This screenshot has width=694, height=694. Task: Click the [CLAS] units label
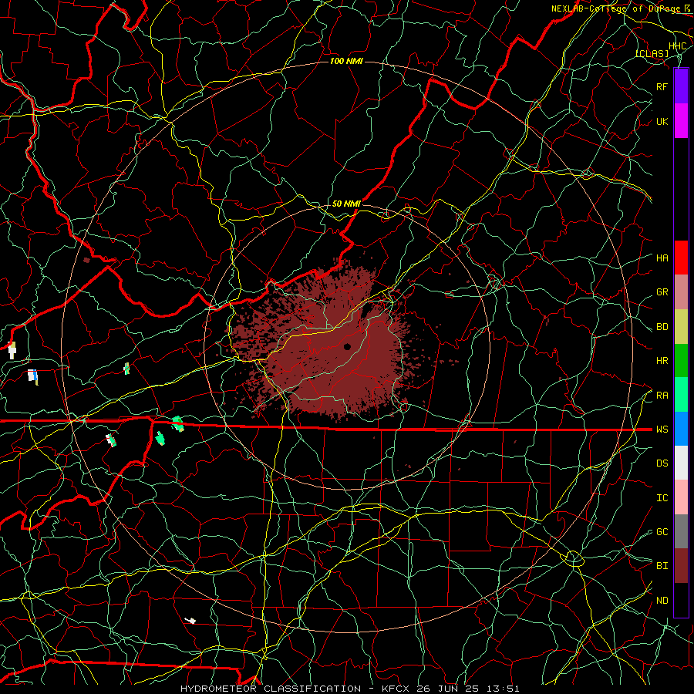(652, 53)
